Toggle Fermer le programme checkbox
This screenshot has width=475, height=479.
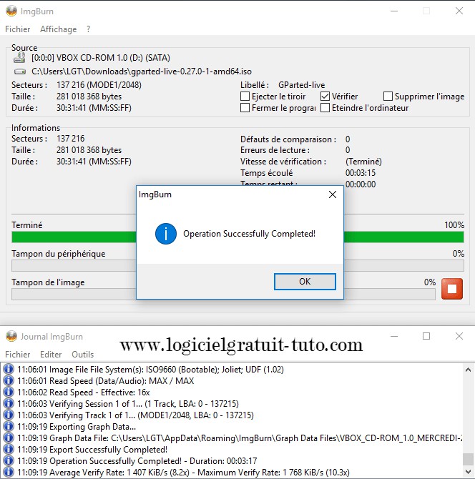245,108
